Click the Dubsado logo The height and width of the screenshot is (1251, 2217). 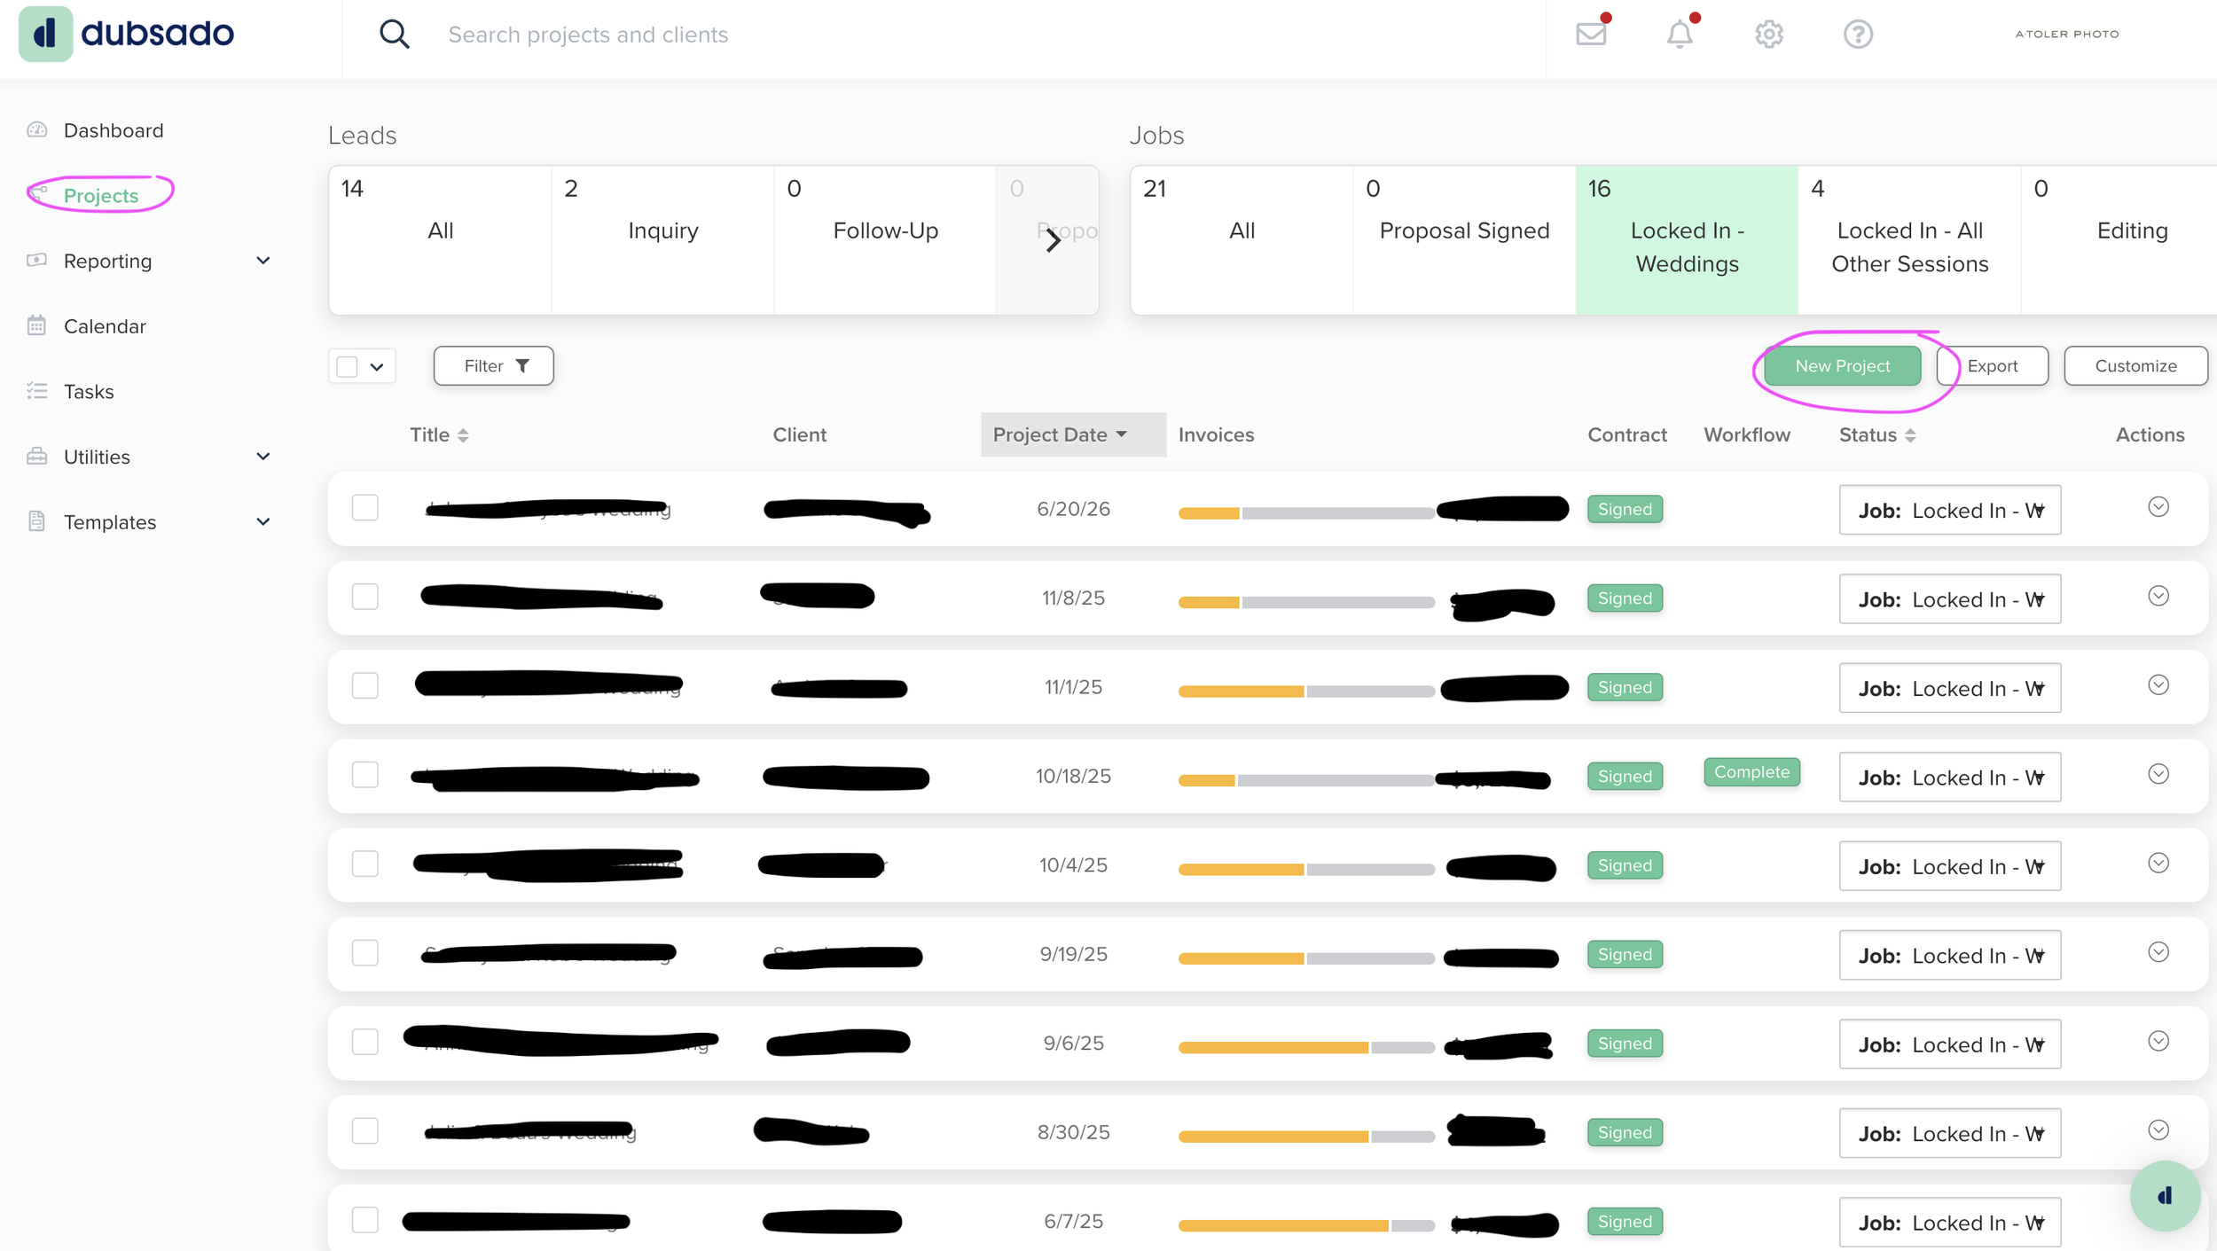coord(127,34)
